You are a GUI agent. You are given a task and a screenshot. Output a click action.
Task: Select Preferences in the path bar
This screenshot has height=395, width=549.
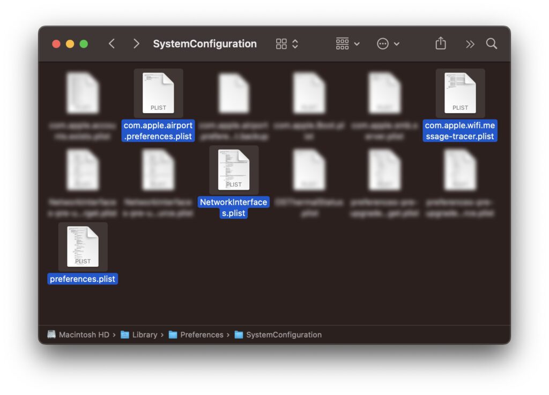(x=202, y=334)
